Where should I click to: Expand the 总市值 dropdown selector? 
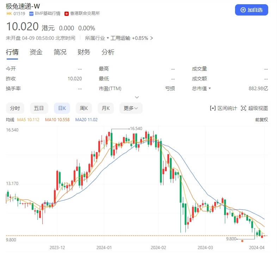pyautogui.click(x=210, y=88)
